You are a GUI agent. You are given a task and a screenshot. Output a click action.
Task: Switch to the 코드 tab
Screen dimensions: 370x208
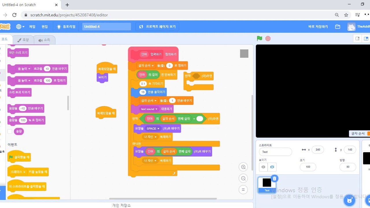[6, 39]
